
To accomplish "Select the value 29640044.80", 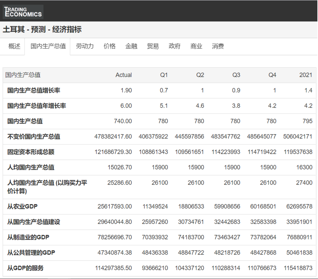I will [x=115, y=222].
